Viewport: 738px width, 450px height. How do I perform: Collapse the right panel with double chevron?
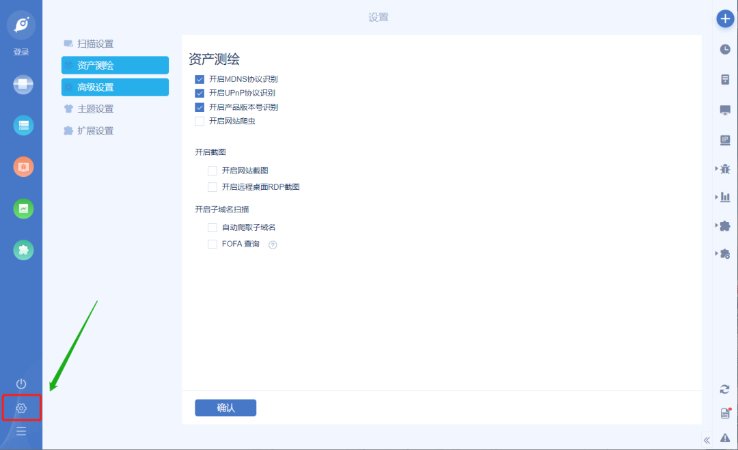[x=707, y=440]
